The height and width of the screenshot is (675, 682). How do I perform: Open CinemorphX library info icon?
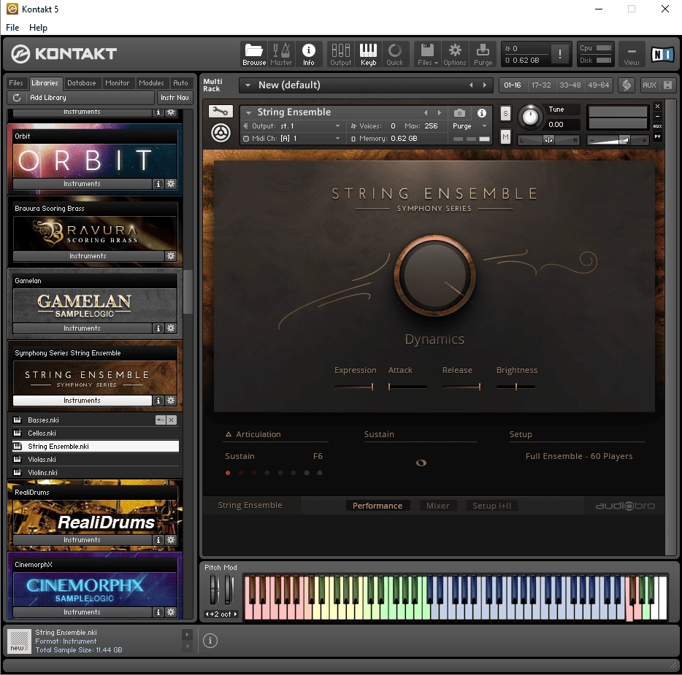(158, 612)
